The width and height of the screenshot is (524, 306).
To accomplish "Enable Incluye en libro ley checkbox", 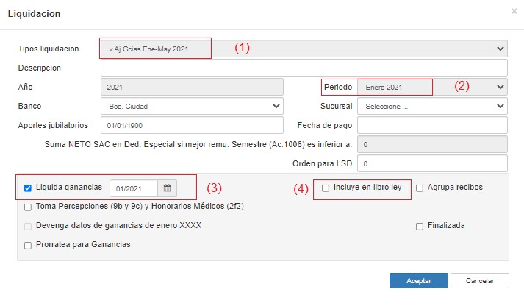I will tap(326, 188).
